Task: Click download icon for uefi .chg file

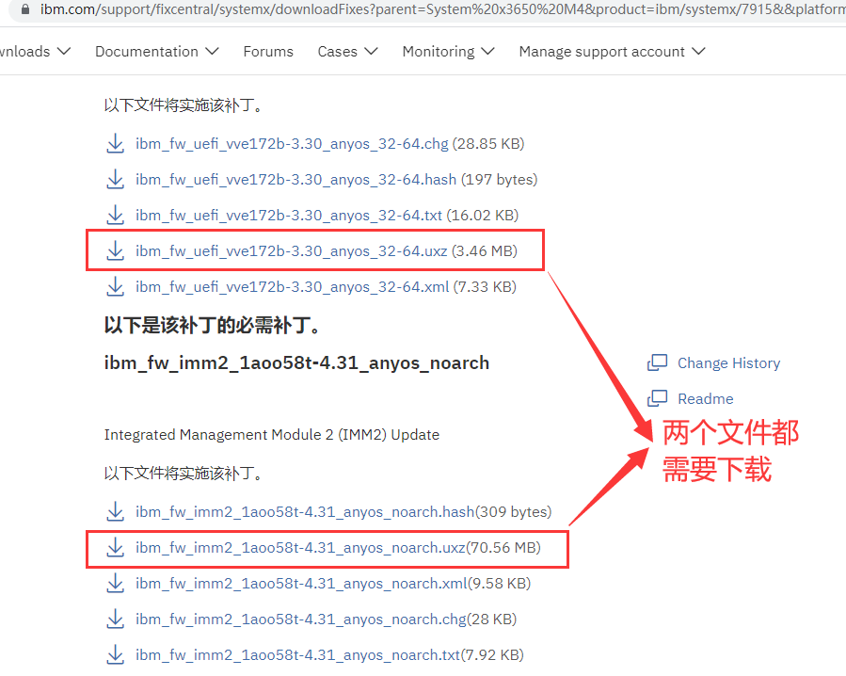Action: [x=115, y=144]
